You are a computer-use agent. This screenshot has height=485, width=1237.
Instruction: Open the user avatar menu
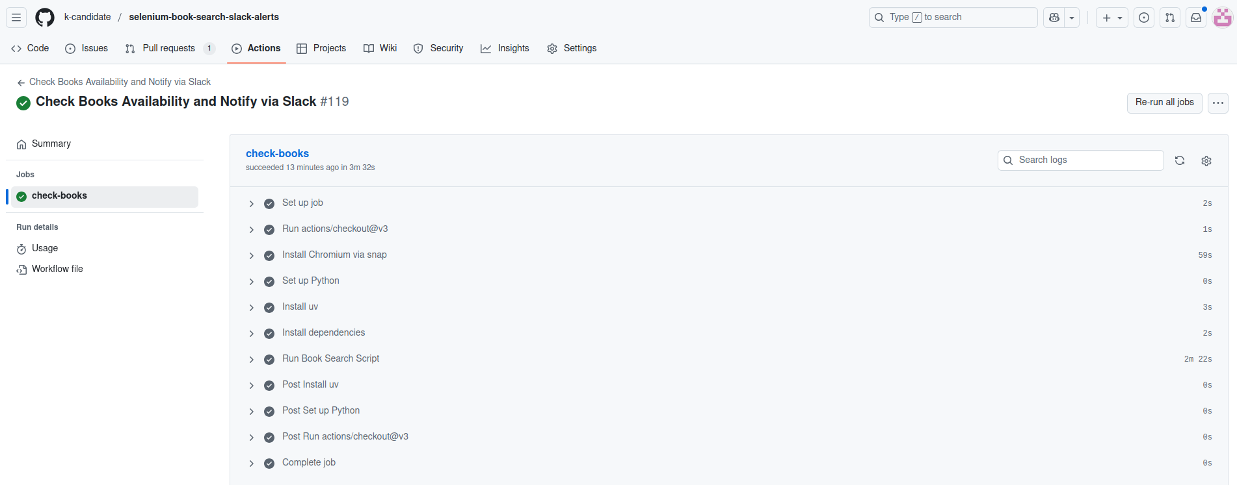(x=1223, y=18)
